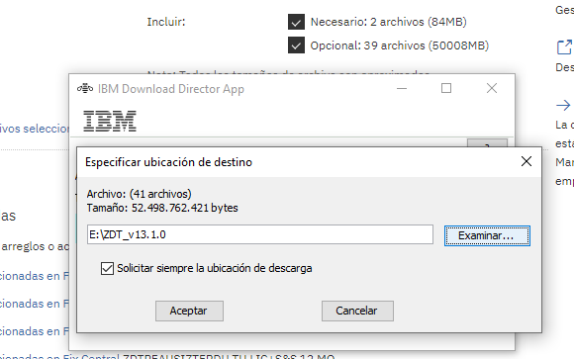Click the Archivo: (41 archivos) text
This screenshot has width=574, height=359.
[x=140, y=194]
